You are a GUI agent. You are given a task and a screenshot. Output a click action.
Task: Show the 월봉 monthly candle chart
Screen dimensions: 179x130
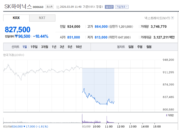pos(149,47)
